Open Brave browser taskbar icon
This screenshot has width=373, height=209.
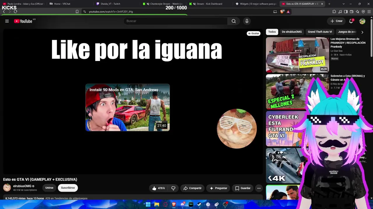click(x=174, y=204)
